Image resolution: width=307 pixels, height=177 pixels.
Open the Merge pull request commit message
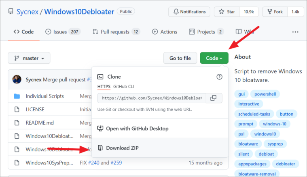(x=64, y=79)
